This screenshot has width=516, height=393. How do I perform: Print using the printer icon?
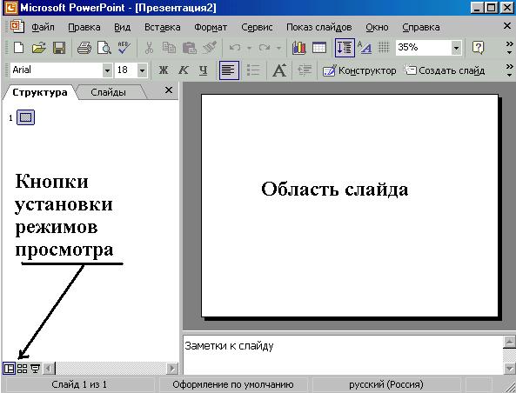tap(84, 48)
